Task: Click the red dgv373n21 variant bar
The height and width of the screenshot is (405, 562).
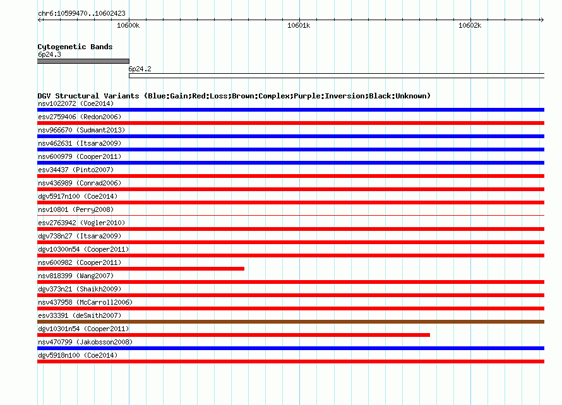Action: click(x=290, y=295)
